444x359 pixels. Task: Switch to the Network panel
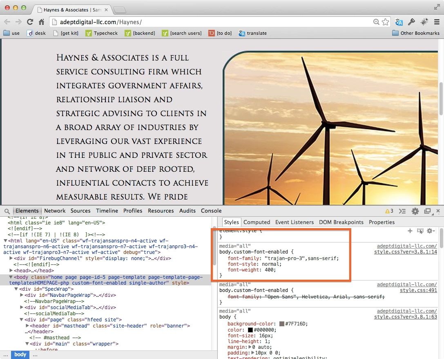click(x=55, y=211)
